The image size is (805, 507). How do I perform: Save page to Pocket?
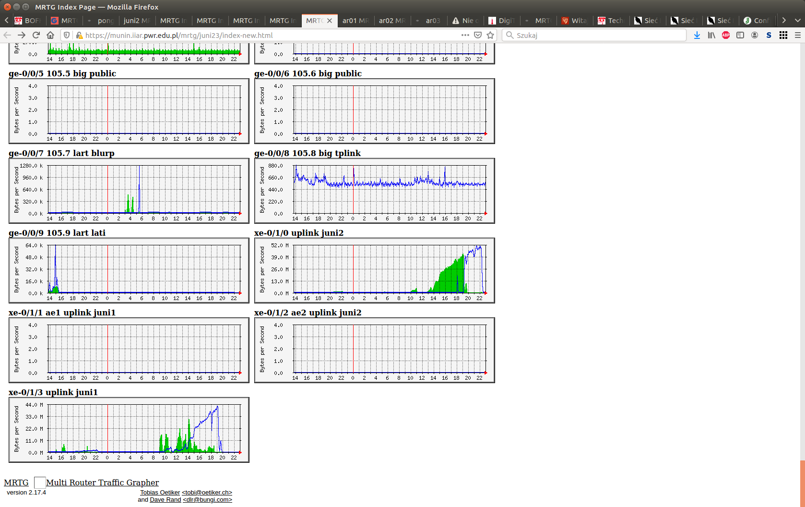pyautogui.click(x=478, y=35)
